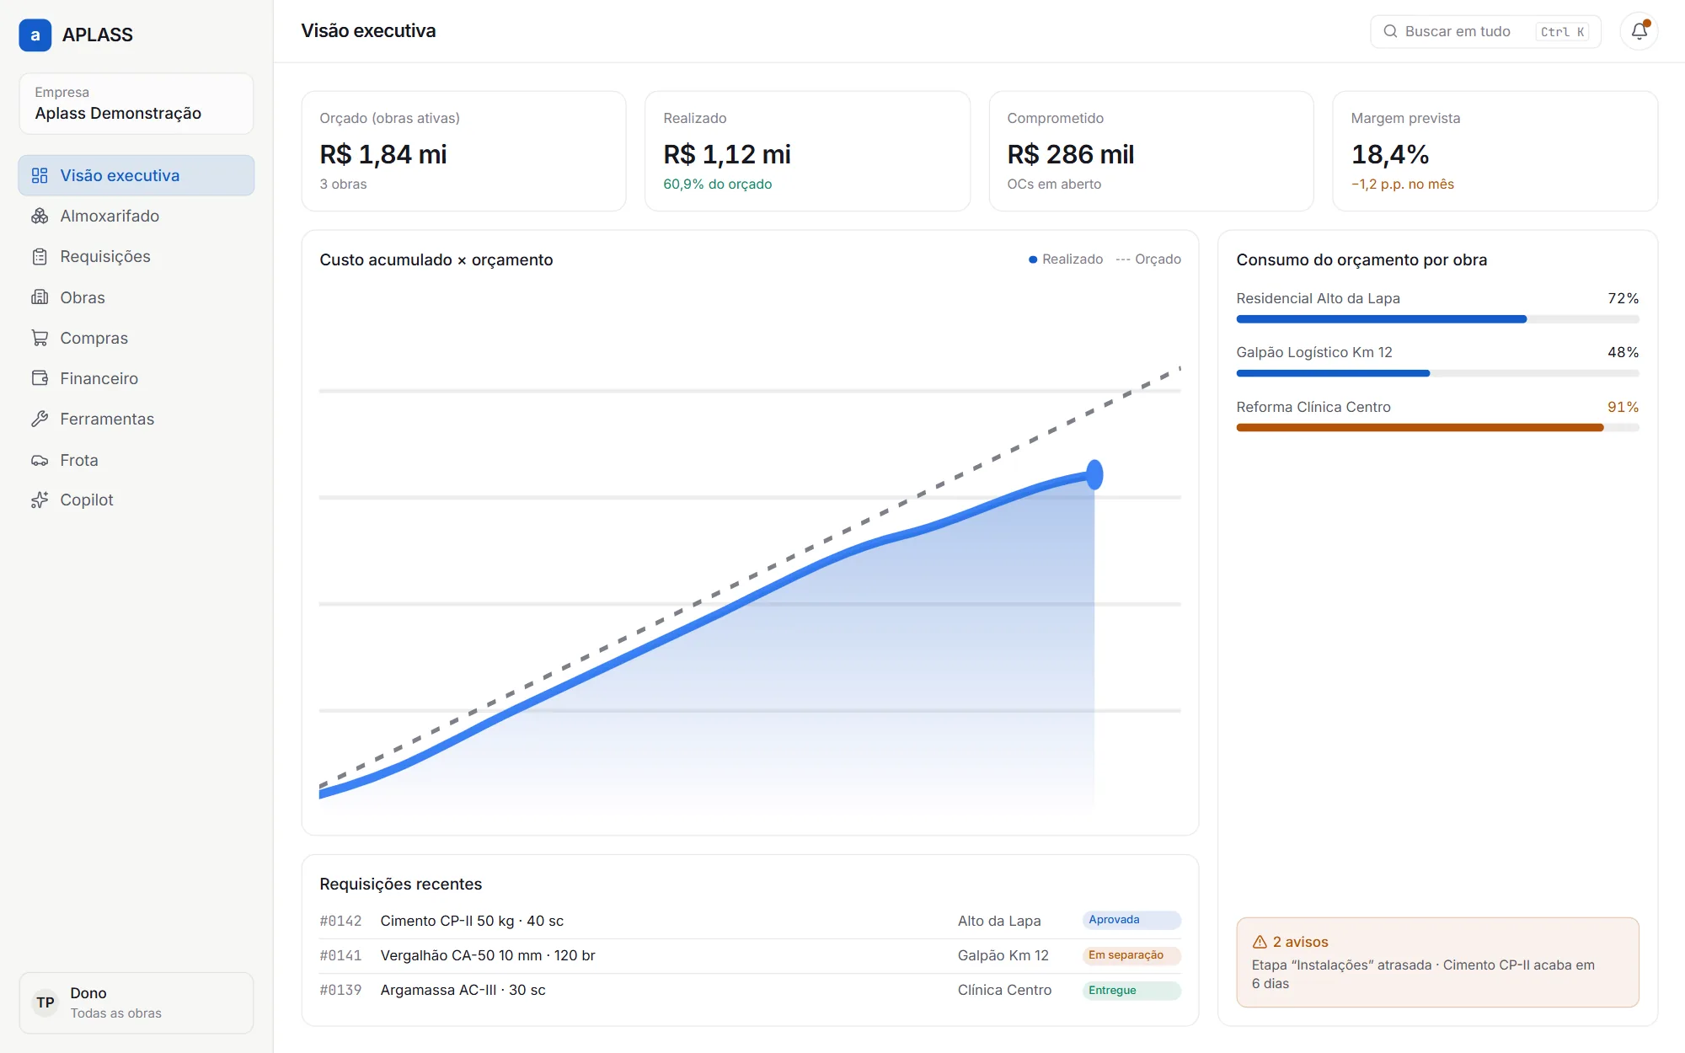
Task: Open Reforma Clínica Centro label
Action: click(1313, 407)
